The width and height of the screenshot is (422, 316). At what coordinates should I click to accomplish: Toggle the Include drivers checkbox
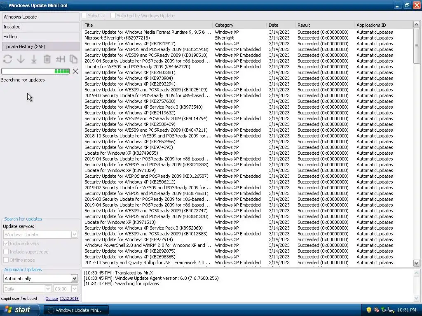point(6,244)
